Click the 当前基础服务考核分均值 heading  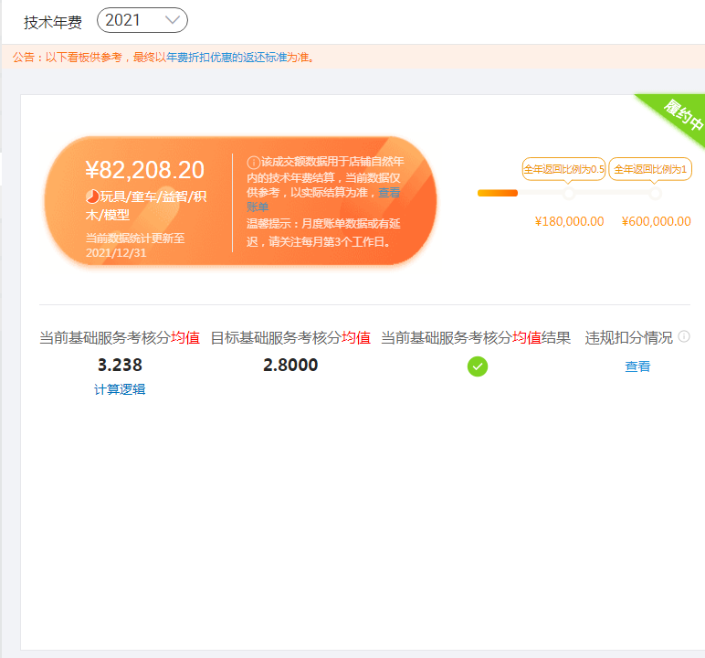point(120,337)
